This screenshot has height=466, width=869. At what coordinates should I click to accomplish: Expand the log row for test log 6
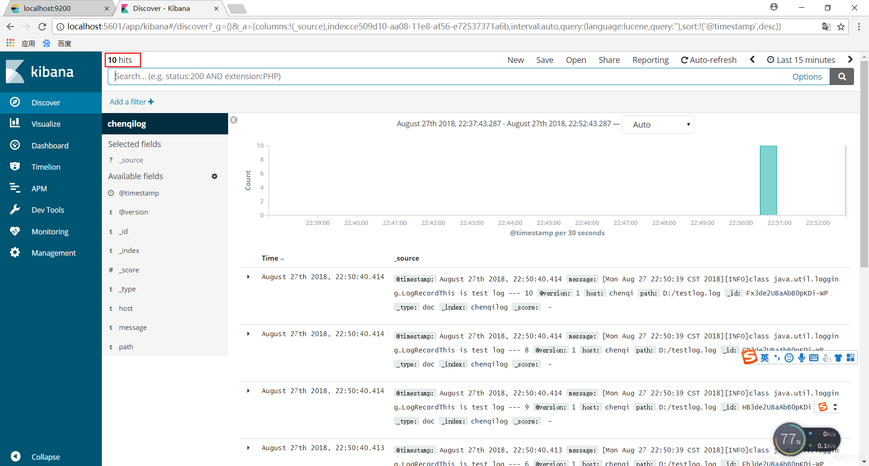tap(248, 448)
